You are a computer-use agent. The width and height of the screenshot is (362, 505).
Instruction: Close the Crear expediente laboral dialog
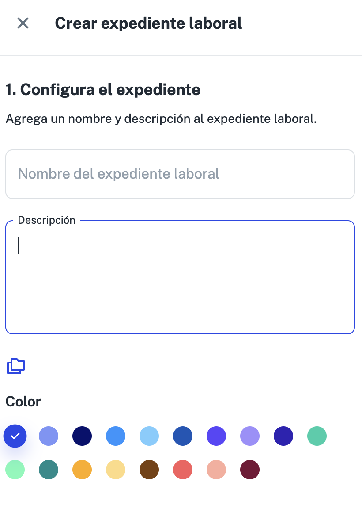click(x=23, y=23)
